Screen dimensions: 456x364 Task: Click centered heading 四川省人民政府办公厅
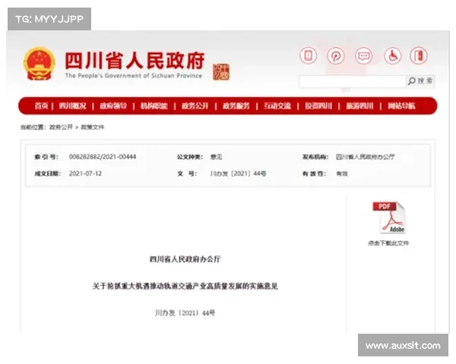[x=185, y=259]
